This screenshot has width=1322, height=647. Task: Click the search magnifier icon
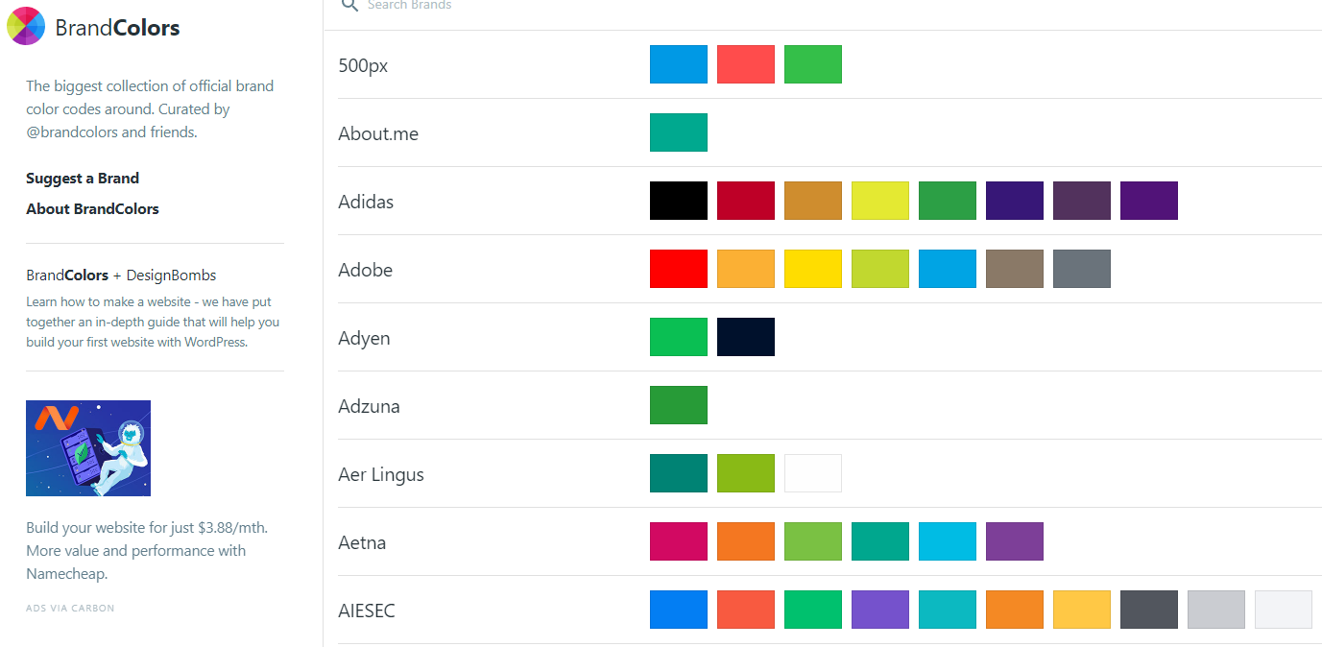pyautogui.click(x=350, y=5)
